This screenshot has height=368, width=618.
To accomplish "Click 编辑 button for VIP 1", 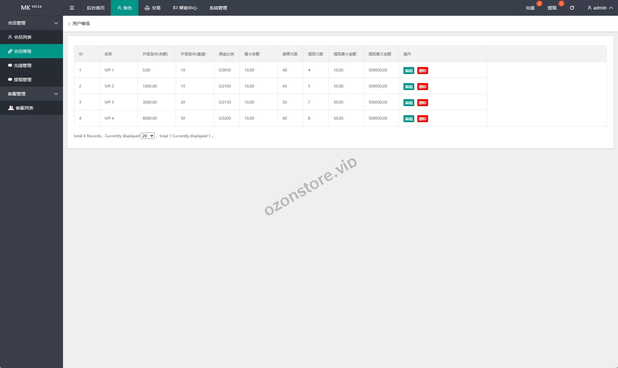I will (x=409, y=71).
